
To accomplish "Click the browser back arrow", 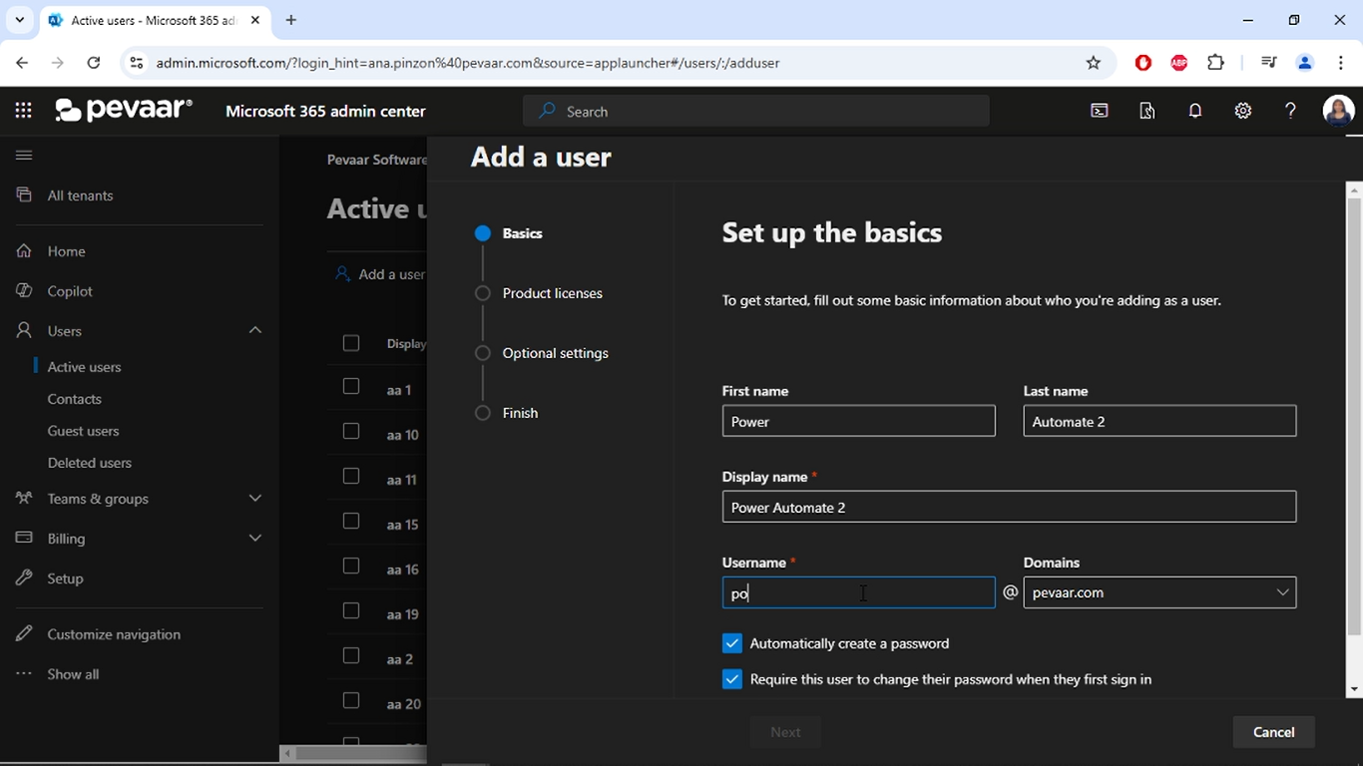I will click(22, 63).
